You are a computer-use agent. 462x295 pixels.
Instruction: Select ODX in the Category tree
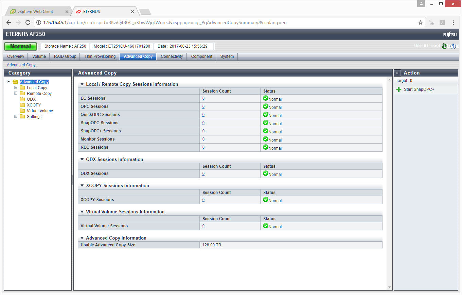click(x=31, y=99)
